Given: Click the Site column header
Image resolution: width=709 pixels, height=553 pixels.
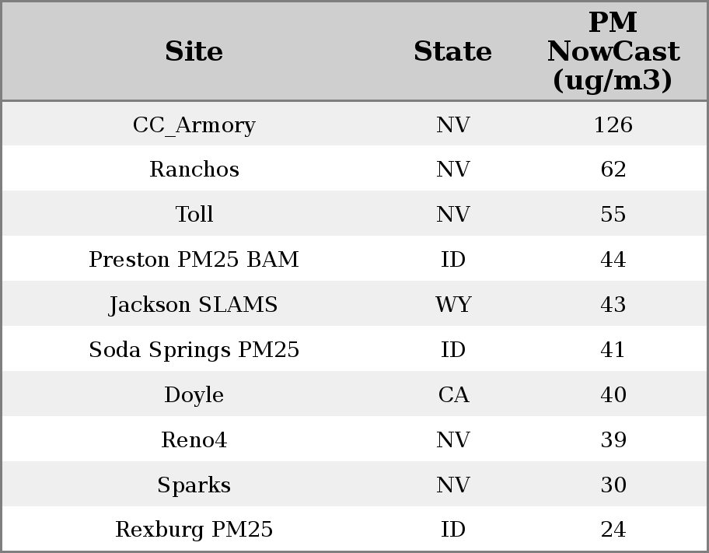Looking at the screenshot, I should click(x=194, y=51).
